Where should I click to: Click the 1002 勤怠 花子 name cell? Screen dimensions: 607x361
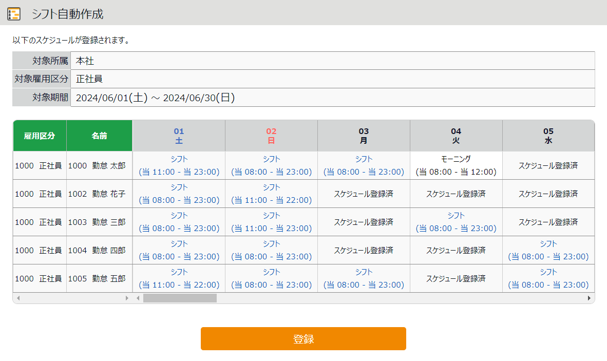click(x=97, y=194)
